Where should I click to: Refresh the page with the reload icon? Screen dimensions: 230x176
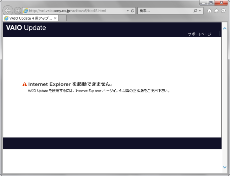coord(133,11)
